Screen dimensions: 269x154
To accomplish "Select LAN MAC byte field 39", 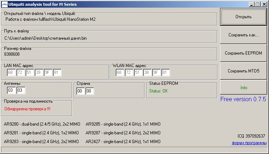I will coord(39,72).
